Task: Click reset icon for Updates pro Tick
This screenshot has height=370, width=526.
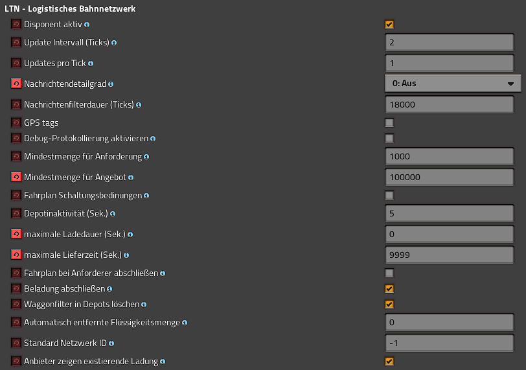Action: 16,63
